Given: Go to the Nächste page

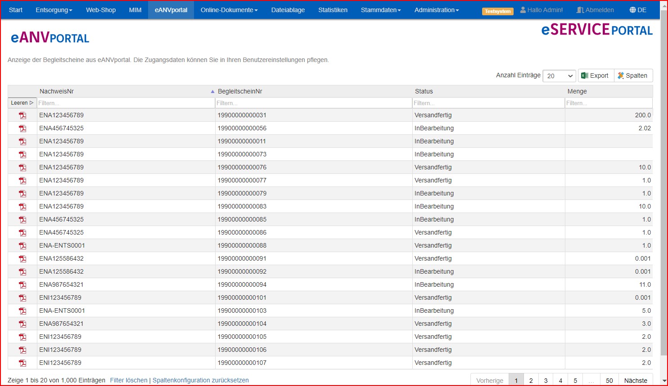Looking at the screenshot, I should pos(636,380).
